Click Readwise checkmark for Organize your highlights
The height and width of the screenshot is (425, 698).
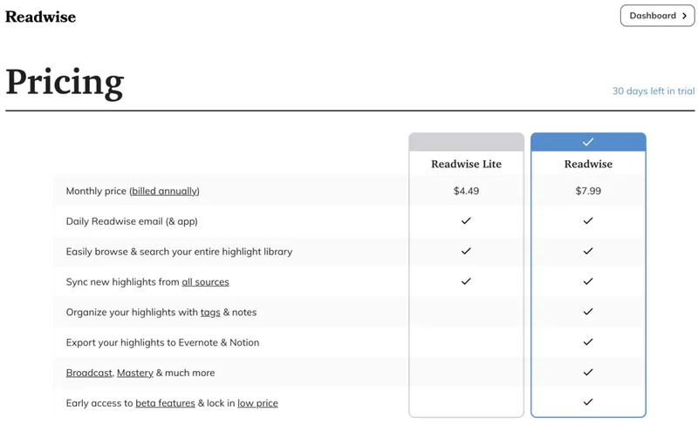click(588, 312)
